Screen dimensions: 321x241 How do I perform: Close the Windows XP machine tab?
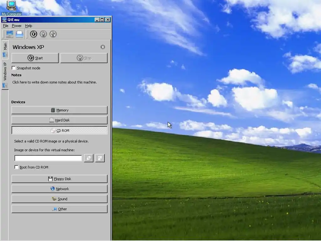[103, 47]
